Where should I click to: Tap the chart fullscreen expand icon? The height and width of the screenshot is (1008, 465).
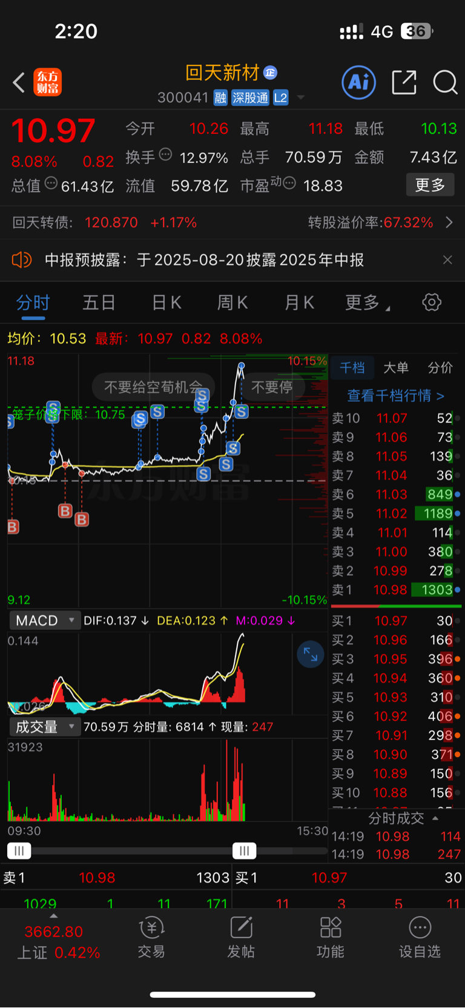pos(310,654)
